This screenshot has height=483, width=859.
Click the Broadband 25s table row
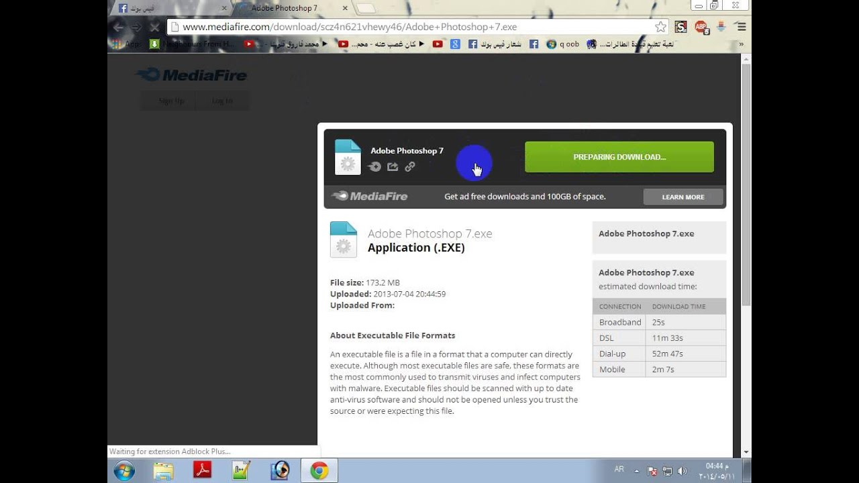click(659, 322)
